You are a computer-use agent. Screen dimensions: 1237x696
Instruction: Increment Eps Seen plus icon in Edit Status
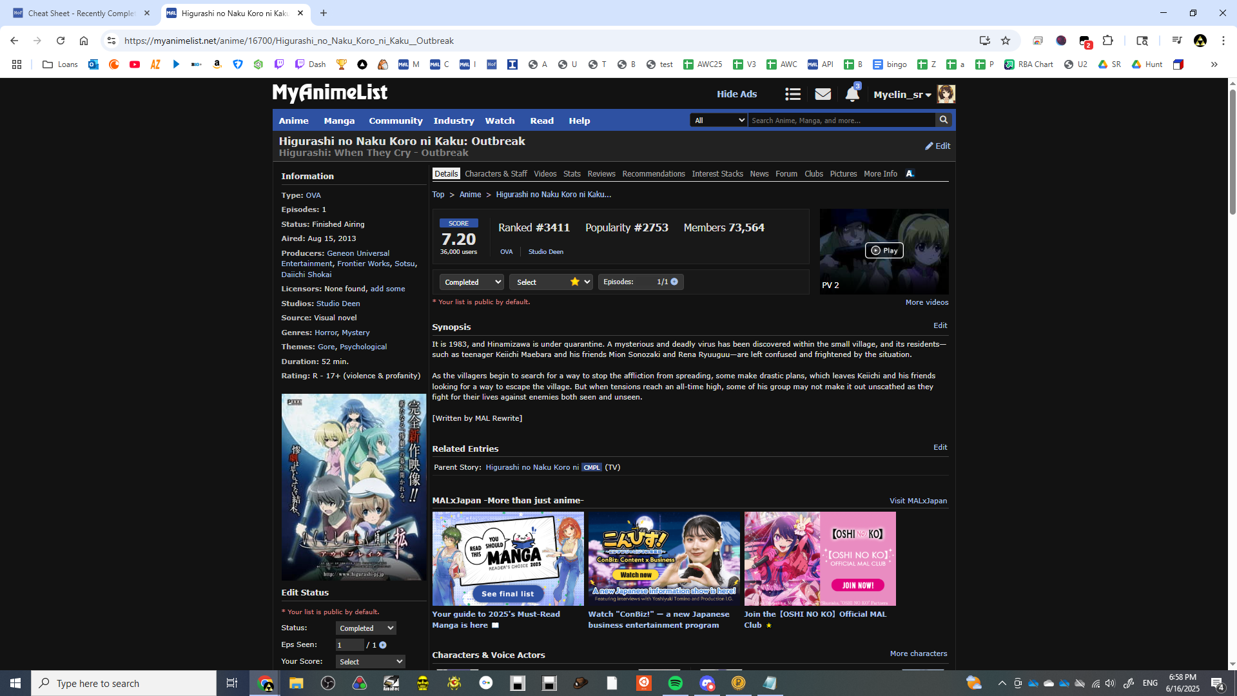pos(383,645)
